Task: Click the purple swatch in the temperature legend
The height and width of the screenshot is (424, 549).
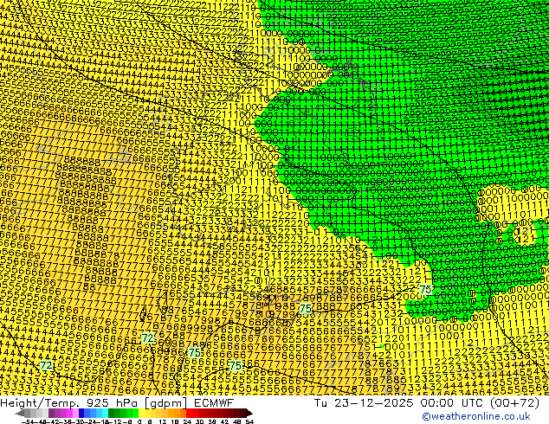Action: (x=51, y=413)
